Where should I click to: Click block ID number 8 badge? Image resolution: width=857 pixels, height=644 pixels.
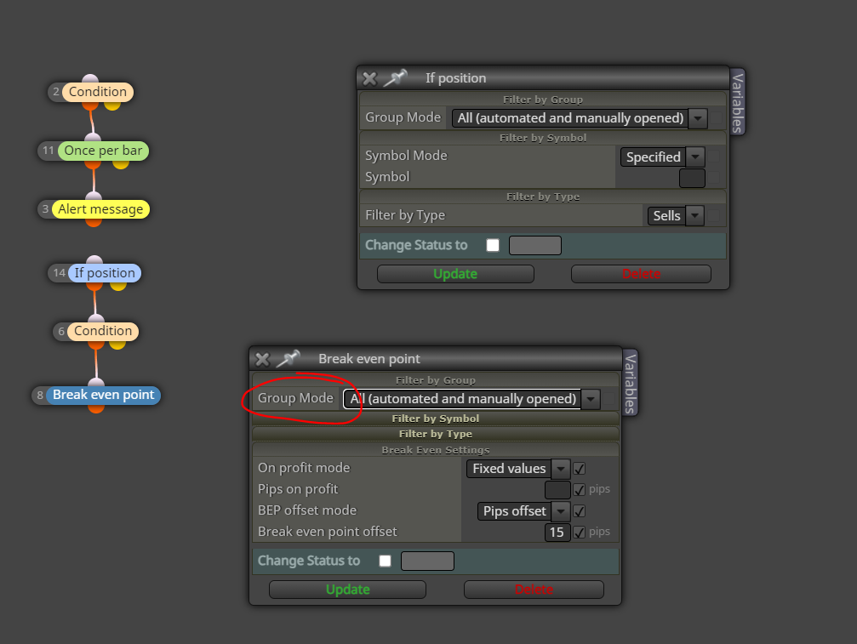(40, 395)
